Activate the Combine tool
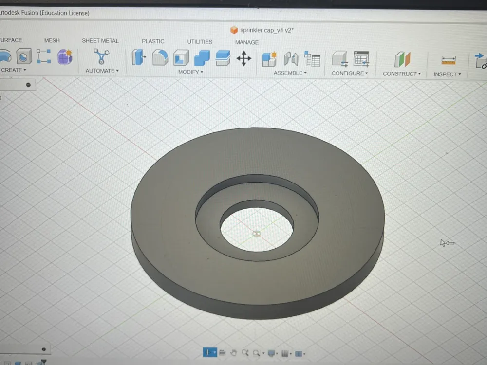This screenshot has height=365, width=487. [202, 58]
